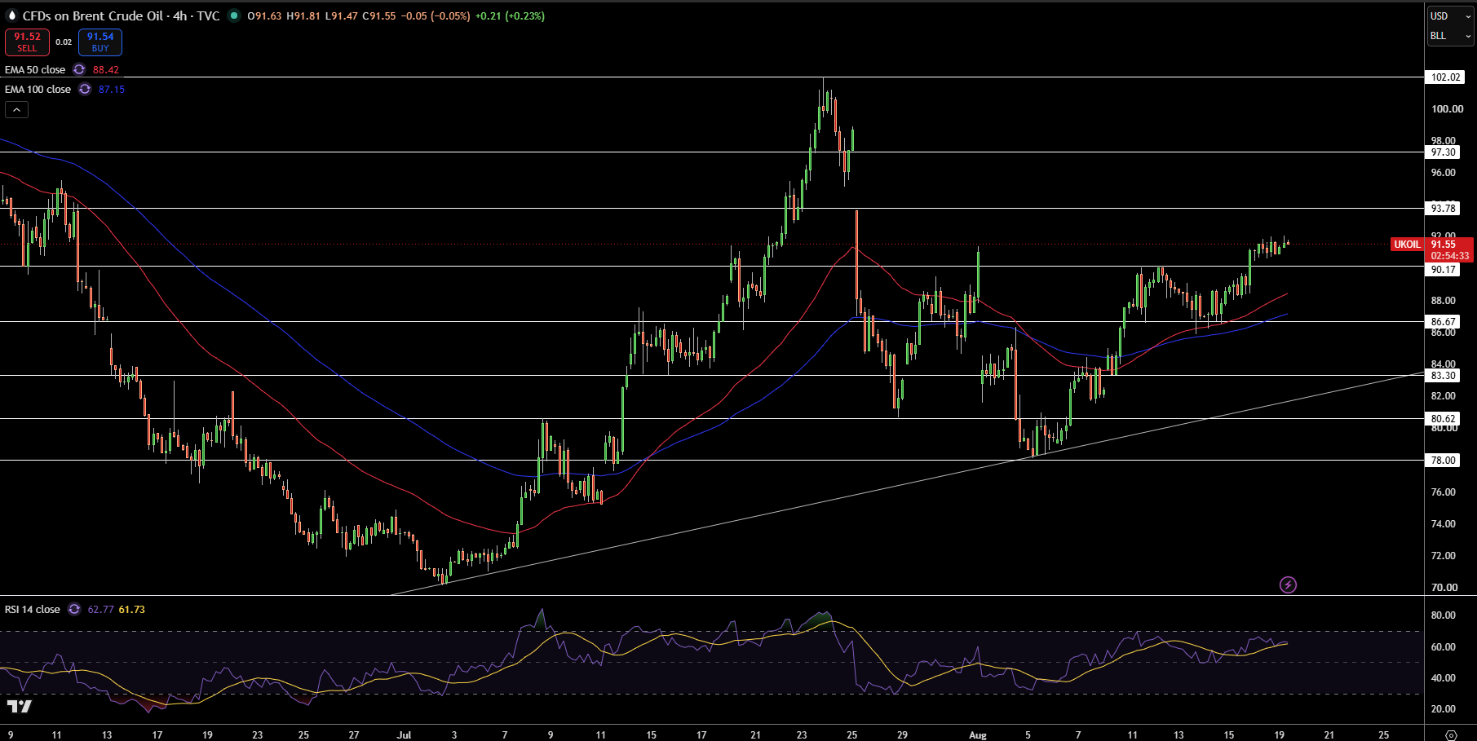Click the RSI average value 61.73

pos(132,610)
